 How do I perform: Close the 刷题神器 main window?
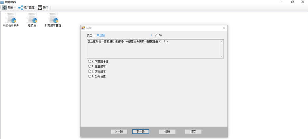(x=303, y=2)
